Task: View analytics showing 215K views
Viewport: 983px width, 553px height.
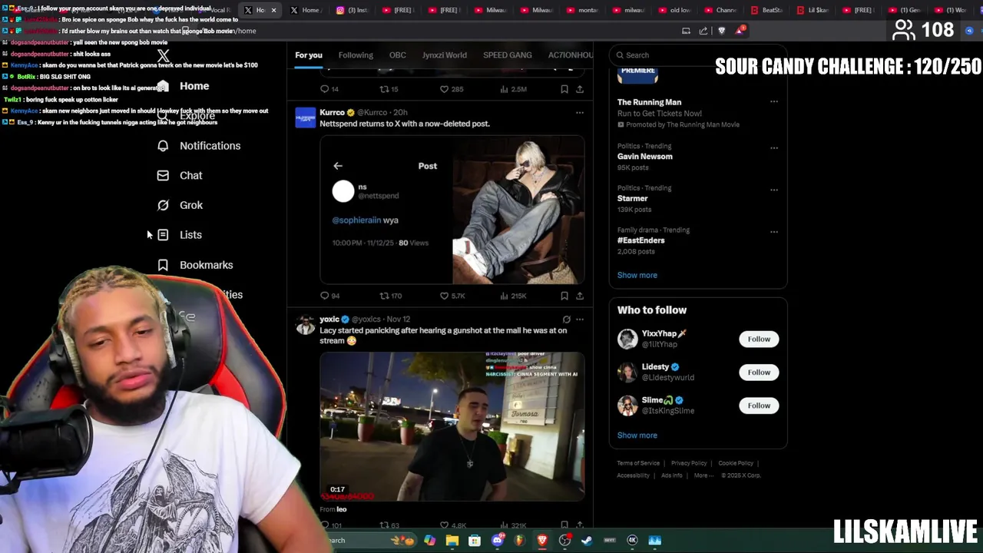Action: coord(513,296)
